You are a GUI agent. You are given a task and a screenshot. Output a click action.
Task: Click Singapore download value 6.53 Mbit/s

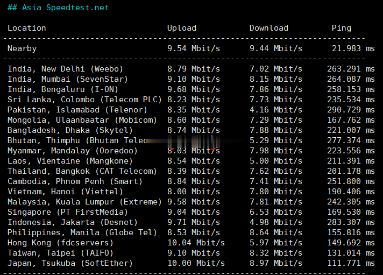click(276, 213)
